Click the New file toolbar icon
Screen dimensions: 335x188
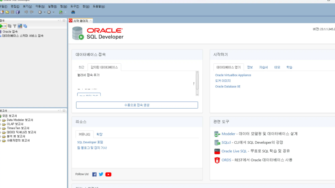tap(2, 12)
